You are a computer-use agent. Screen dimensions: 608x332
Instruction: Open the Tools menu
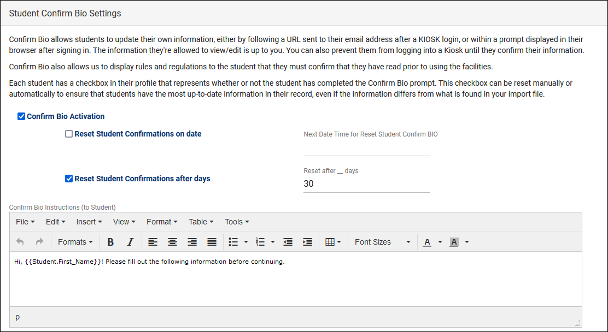(237, 222)
